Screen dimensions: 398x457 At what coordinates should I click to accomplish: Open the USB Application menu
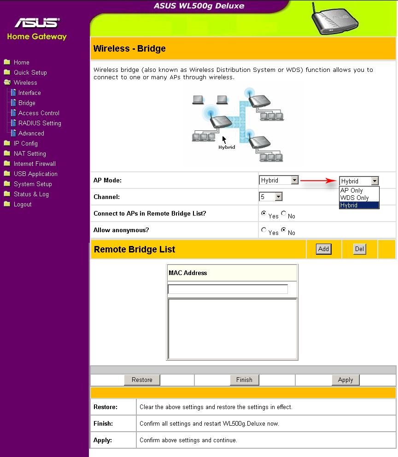click(x=35, y=174)
